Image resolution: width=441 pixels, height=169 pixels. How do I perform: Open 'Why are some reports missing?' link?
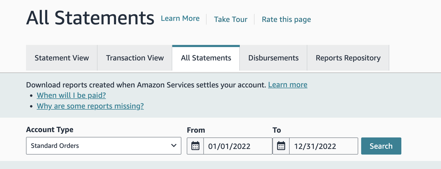click(90, 106)
